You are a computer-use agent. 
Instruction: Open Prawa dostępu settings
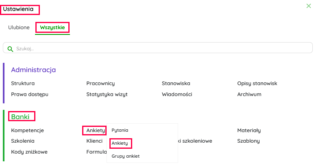(x=30, y=94)
